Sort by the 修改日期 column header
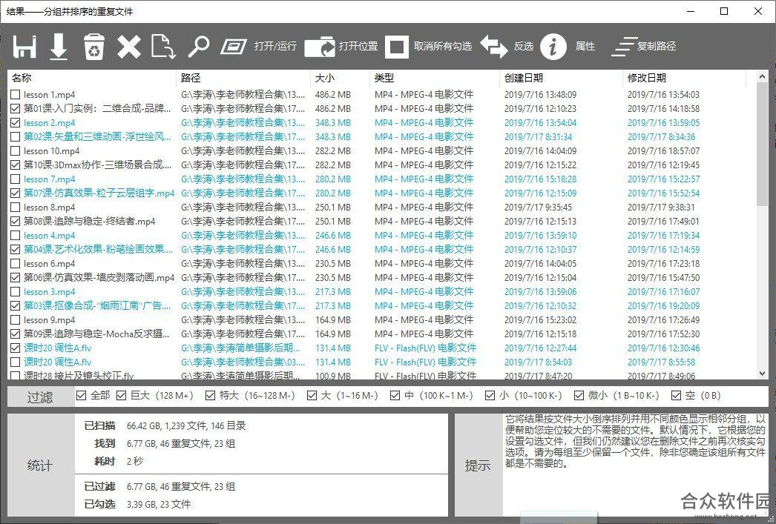Screen dimensions: 776x524 coord(684,78)
